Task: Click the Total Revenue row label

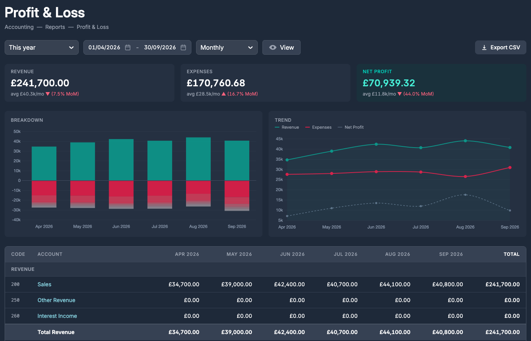Action: coord(56,332)
